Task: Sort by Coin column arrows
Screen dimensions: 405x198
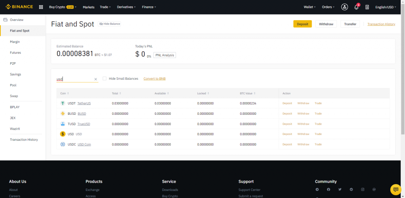Action: pyautogui.click(x=68, y=93)
